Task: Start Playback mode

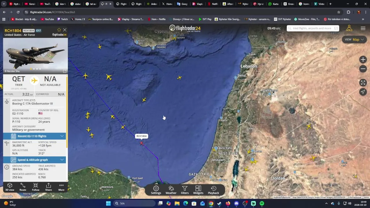Action: pos(213,190)
